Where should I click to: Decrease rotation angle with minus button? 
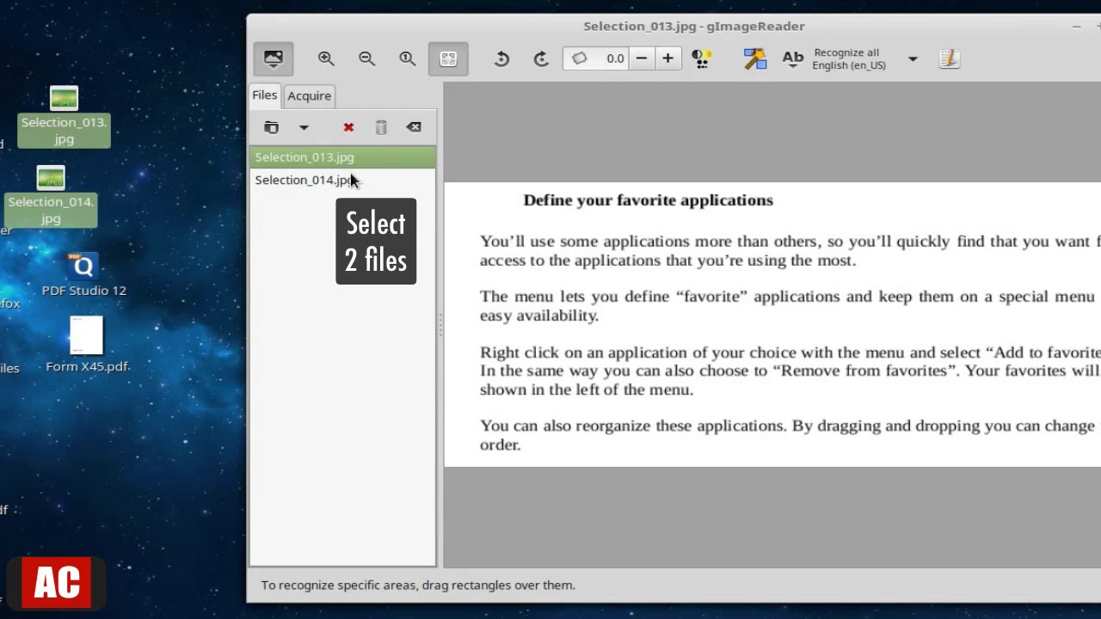[642, 58]
